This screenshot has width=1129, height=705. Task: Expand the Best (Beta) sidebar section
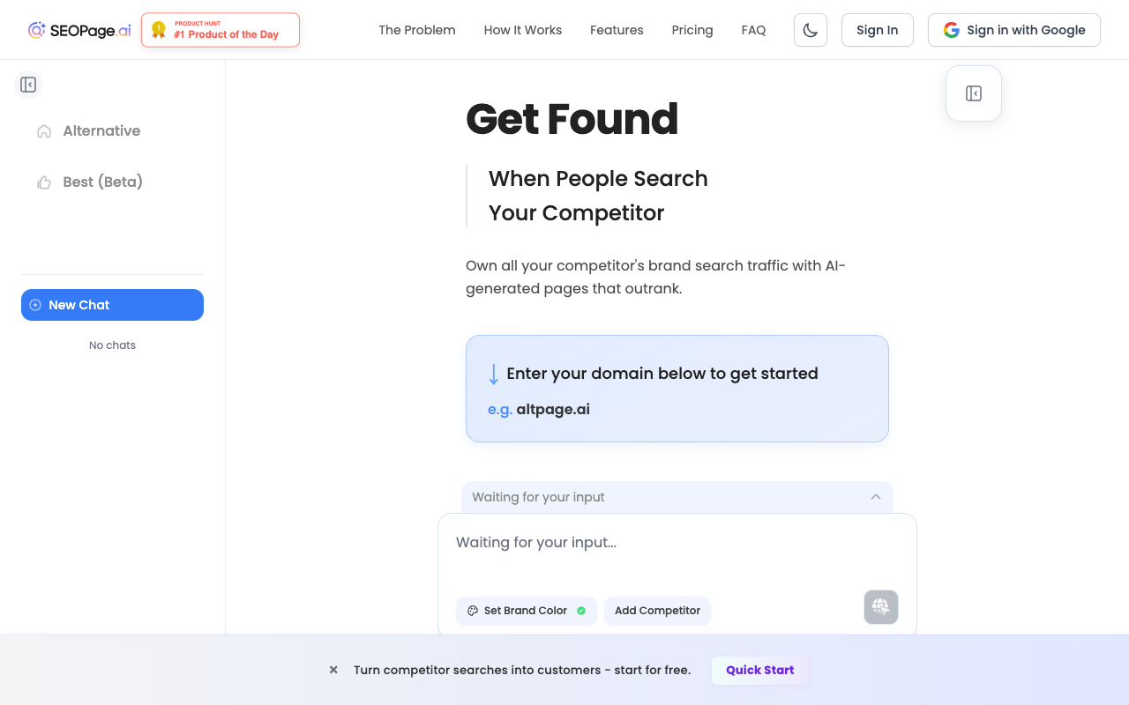(101, 182)
